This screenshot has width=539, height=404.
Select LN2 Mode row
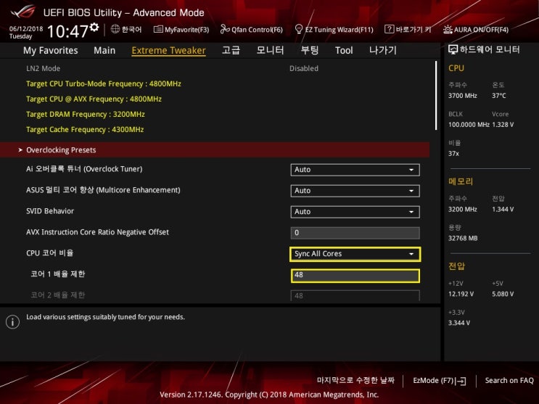(x=215, y=68)
